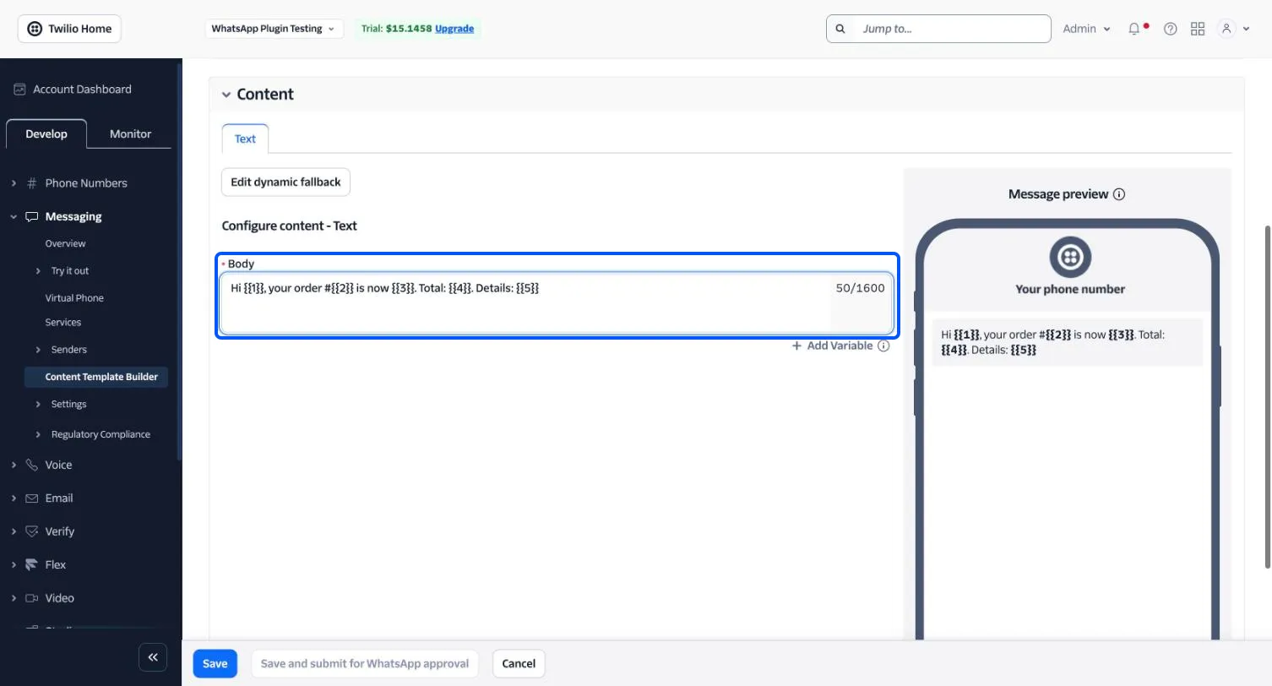Click into the Body text field
Image resolution: width=1272 pixels, height=686 pixels.
[557, 303]
